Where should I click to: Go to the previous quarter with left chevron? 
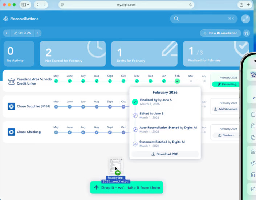7,33
